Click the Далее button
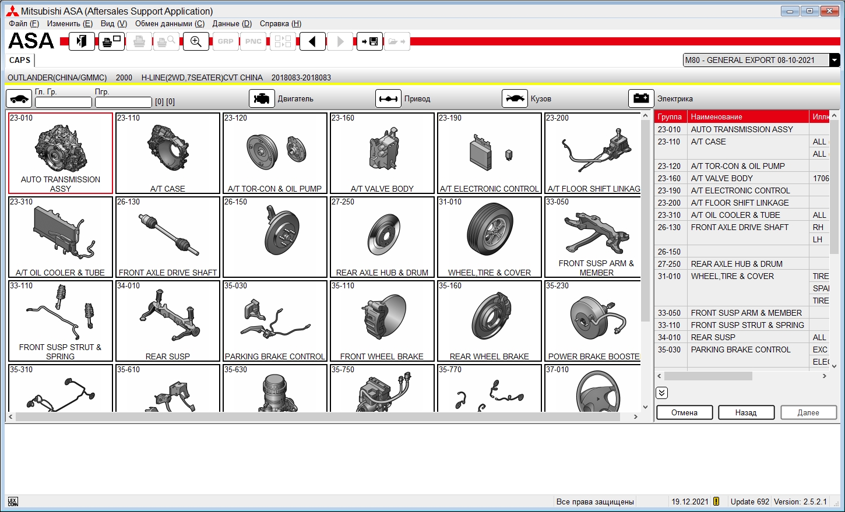 tap(808, 412)
